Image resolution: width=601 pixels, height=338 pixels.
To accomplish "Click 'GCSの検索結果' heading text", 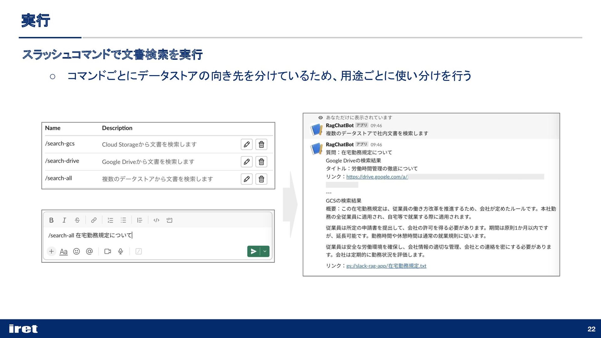I will [343, 201].
